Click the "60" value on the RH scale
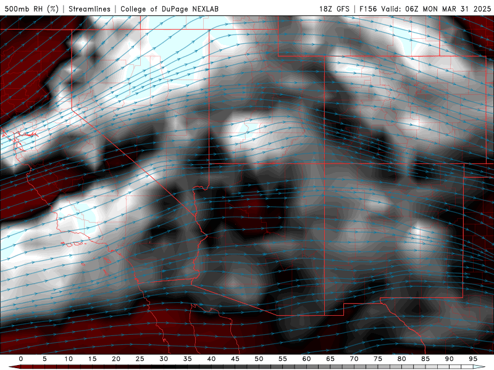 pyautogui.click(x=306, y=359)
